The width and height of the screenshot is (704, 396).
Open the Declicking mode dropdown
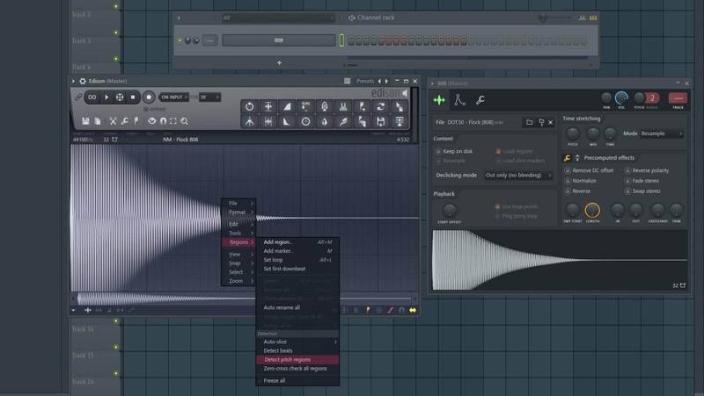pyautogui.click(x=519, y=176)
